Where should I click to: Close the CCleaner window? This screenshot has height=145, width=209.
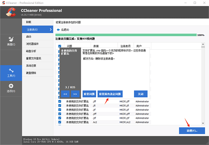click(x=204, y=3)
